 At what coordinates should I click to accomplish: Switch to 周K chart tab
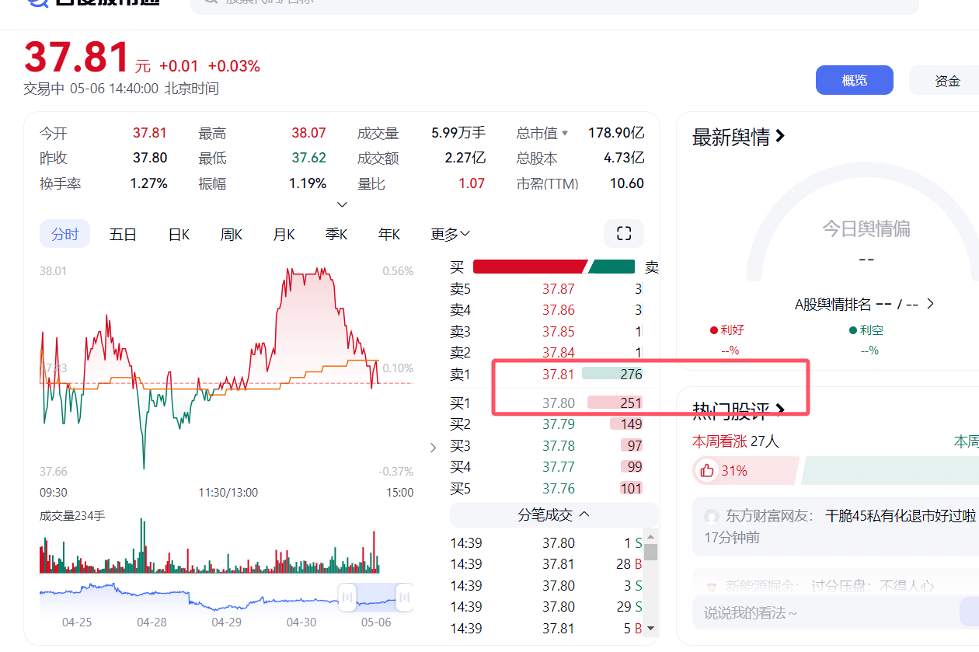pyautogui.click(x=232, y=234)
